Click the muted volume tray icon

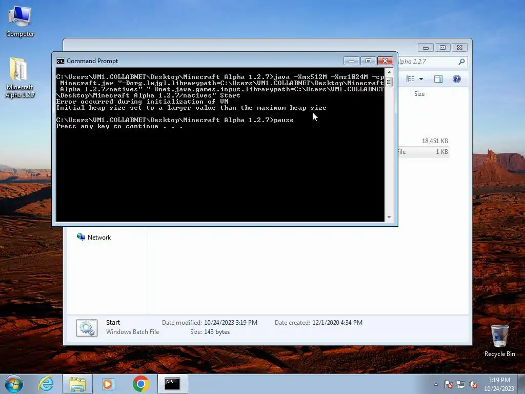[473, 384]
